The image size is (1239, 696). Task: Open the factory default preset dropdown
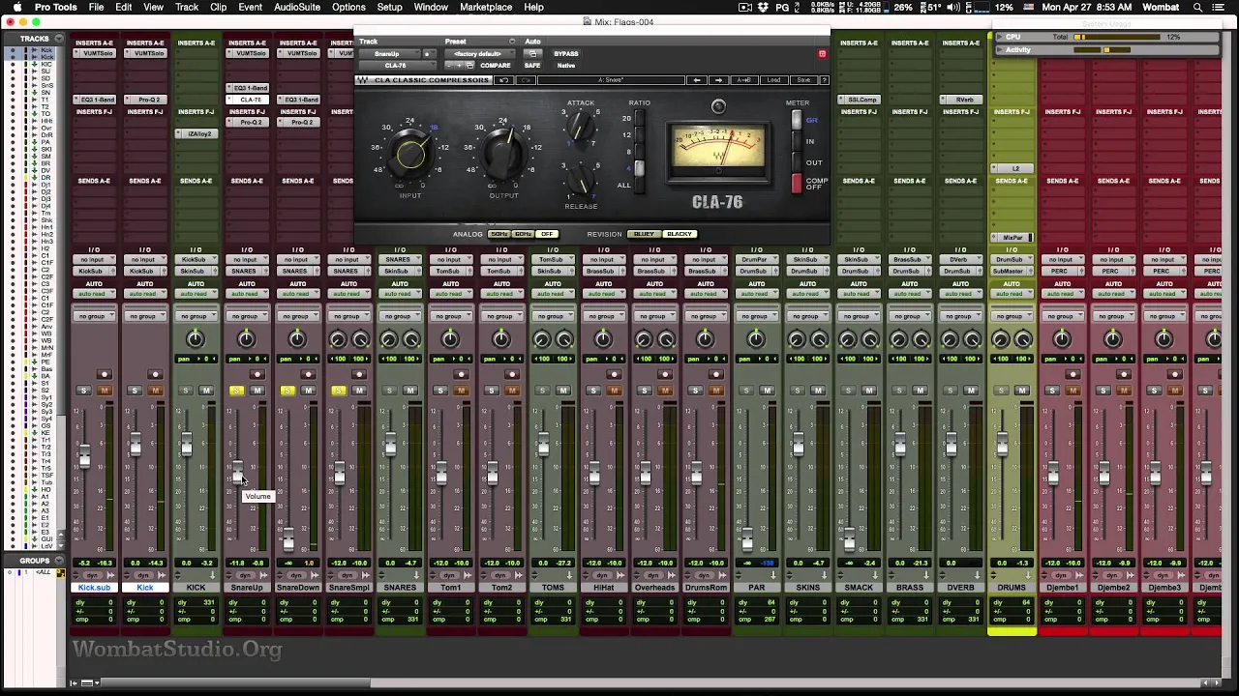point(481,54)
